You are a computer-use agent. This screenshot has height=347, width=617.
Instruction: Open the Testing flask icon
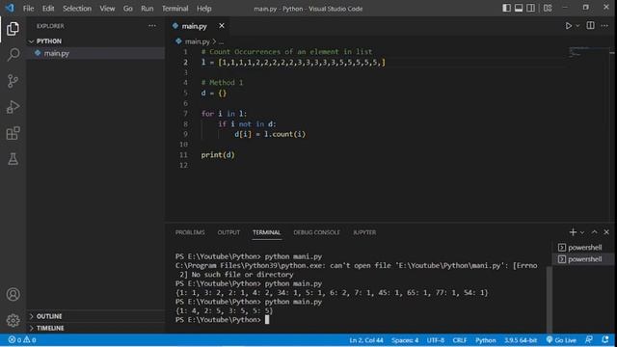[13, 159]
